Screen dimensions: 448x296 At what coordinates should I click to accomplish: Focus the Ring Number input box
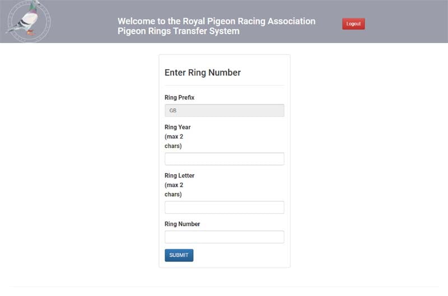(x=225, y=237)
